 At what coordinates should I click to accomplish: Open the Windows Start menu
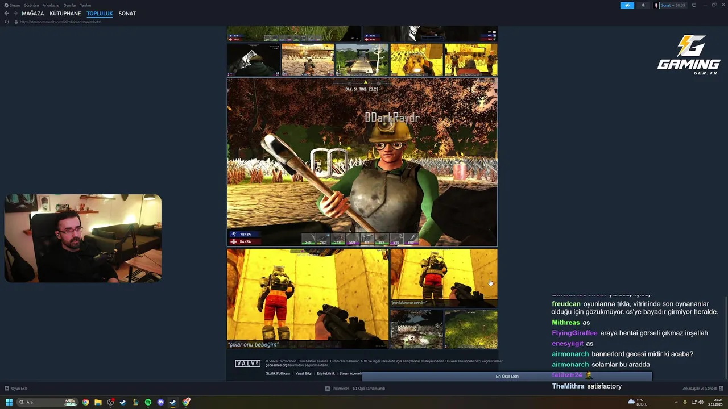tap(9, 402)
